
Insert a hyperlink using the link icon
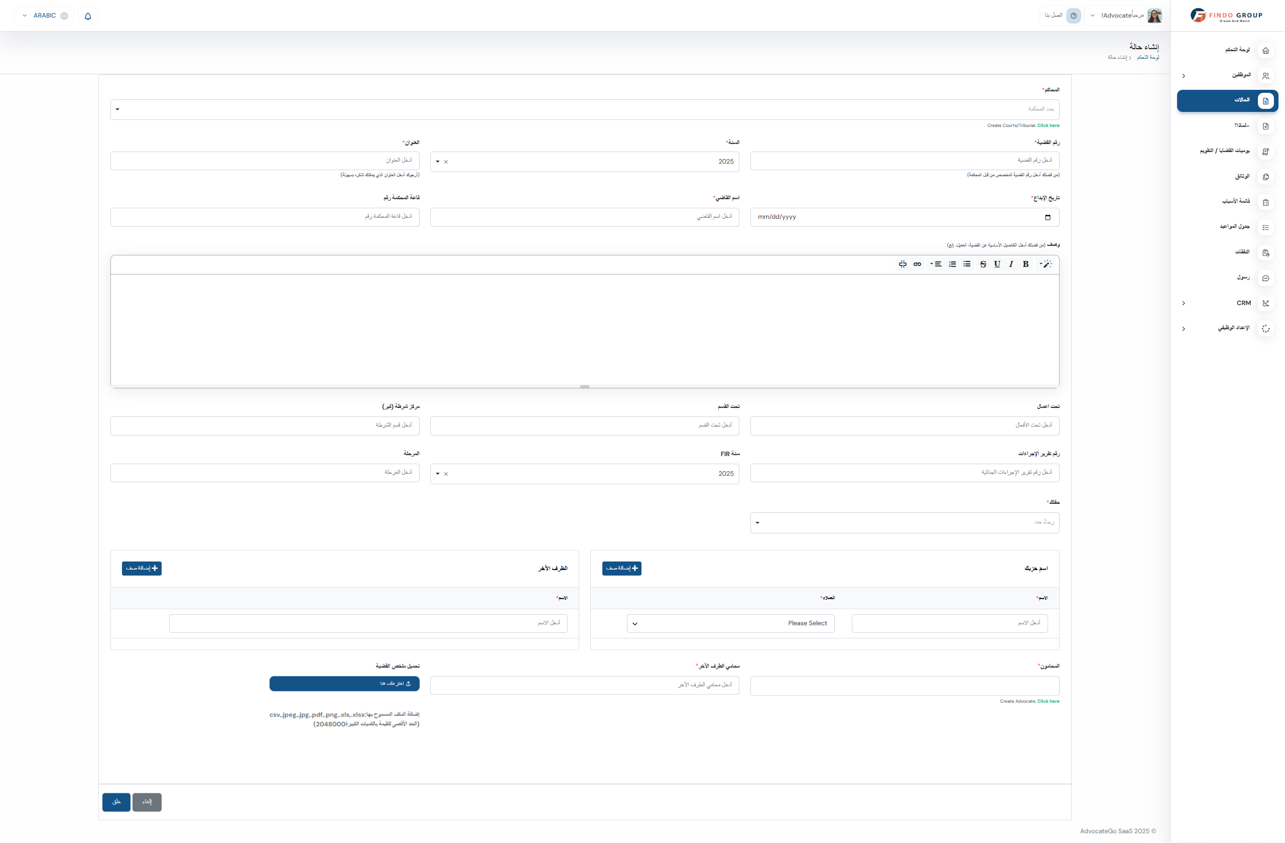918,264
